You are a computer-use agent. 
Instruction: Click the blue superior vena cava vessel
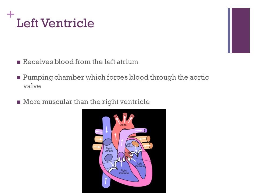coord(106,128)
